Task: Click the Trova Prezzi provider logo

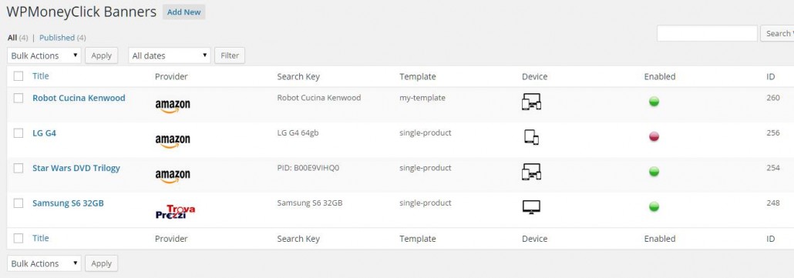Action: click(x=175, y=212)
